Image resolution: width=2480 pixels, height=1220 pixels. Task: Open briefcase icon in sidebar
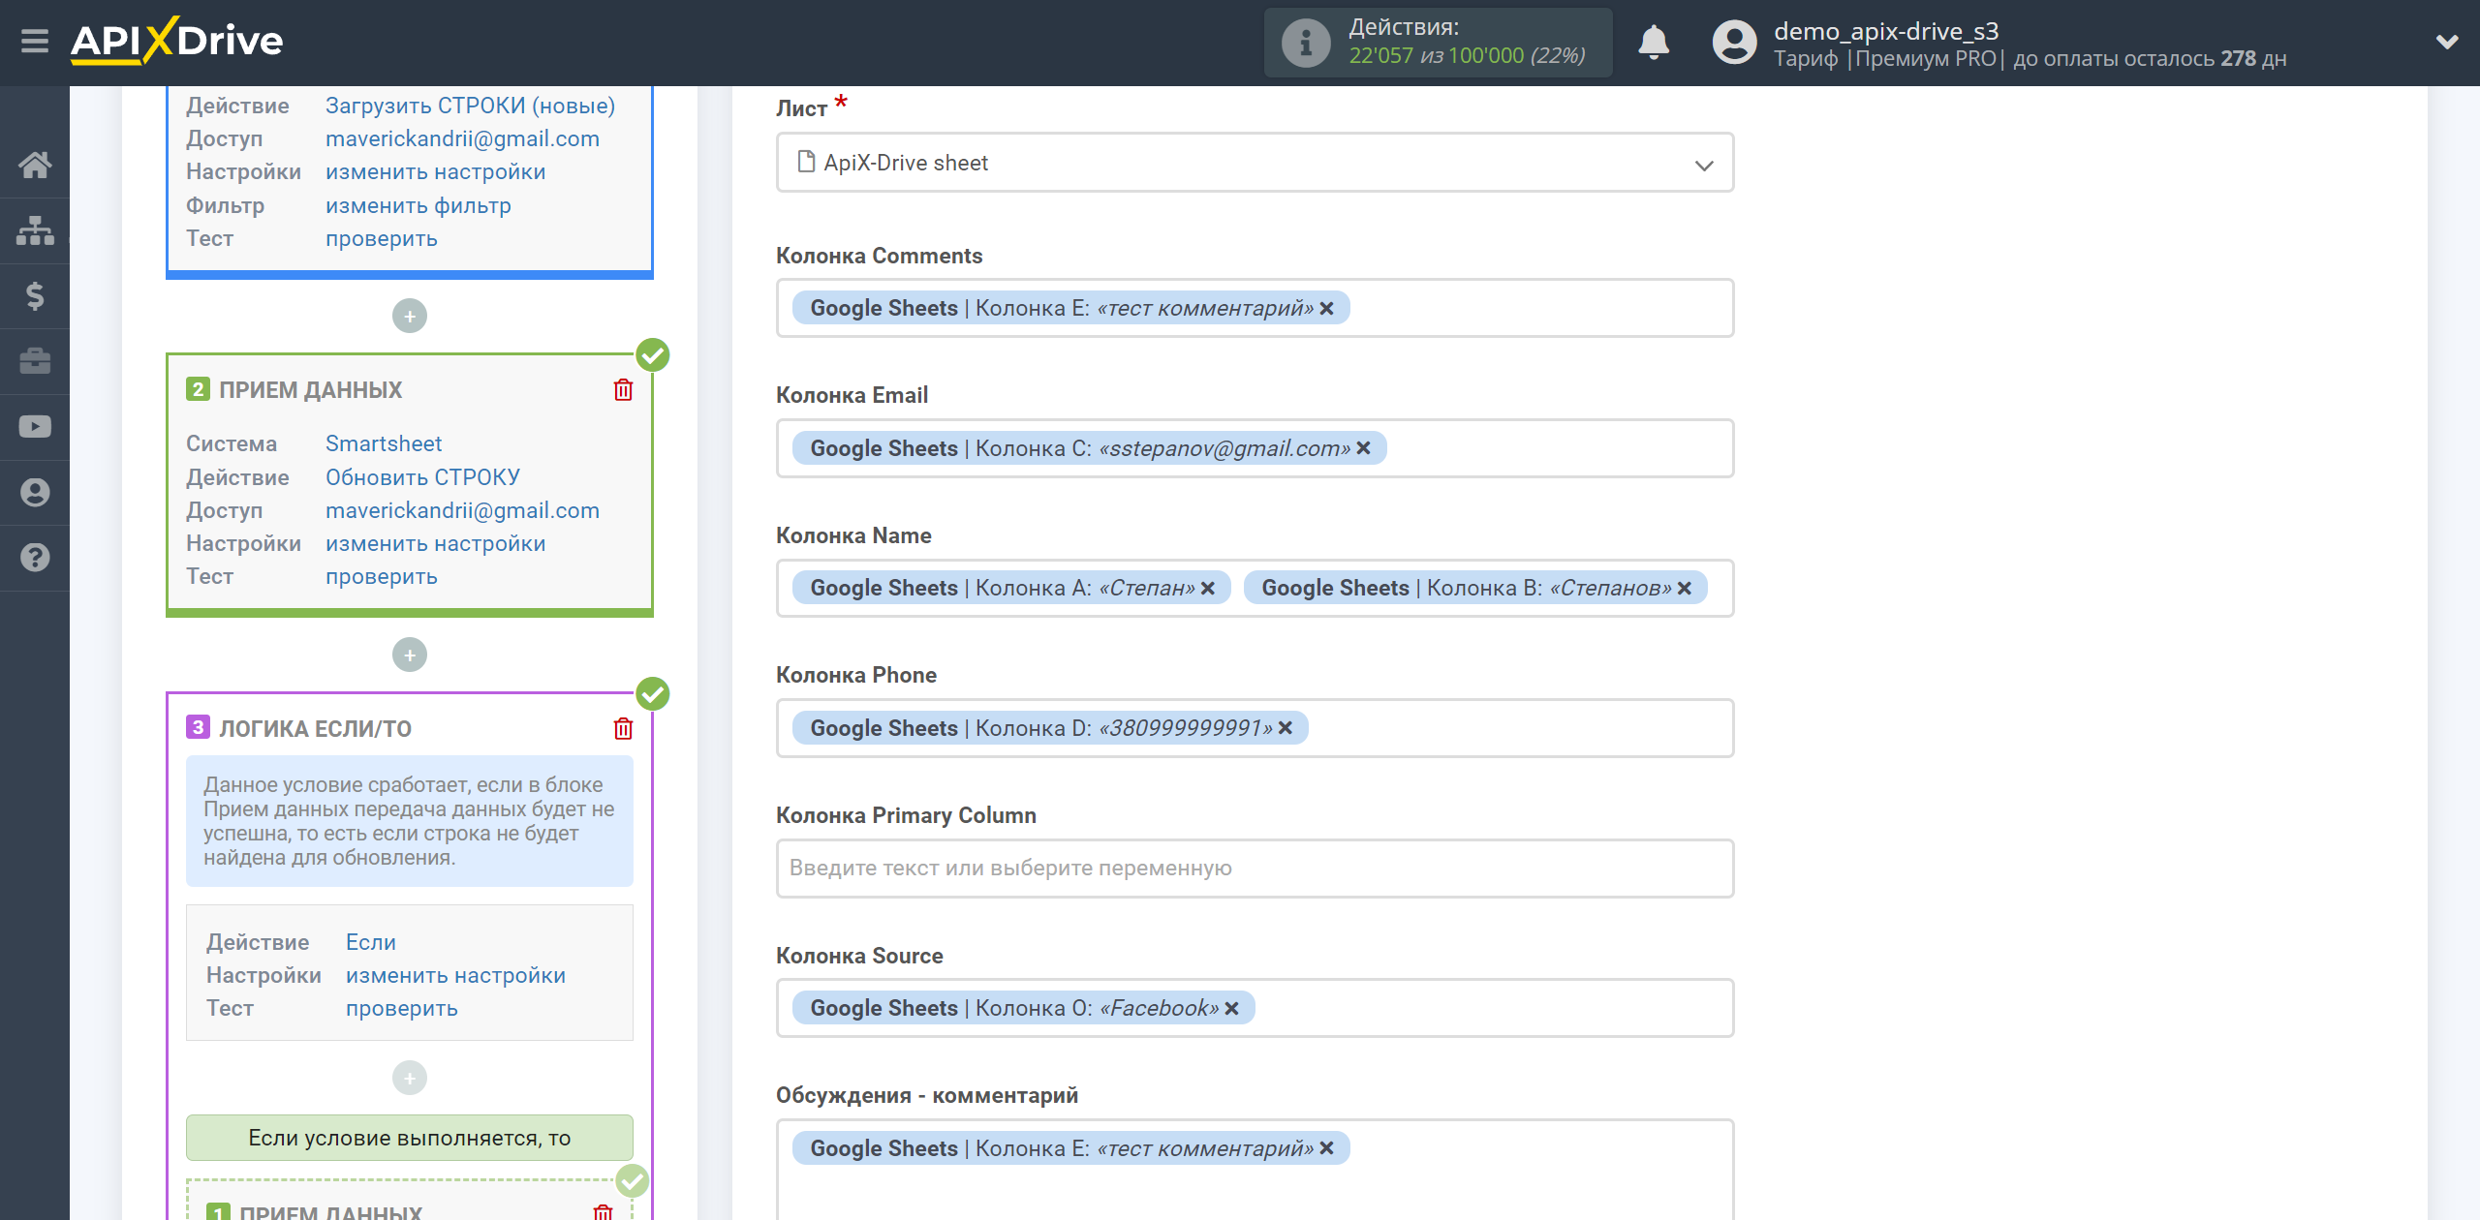coord(35,361)
